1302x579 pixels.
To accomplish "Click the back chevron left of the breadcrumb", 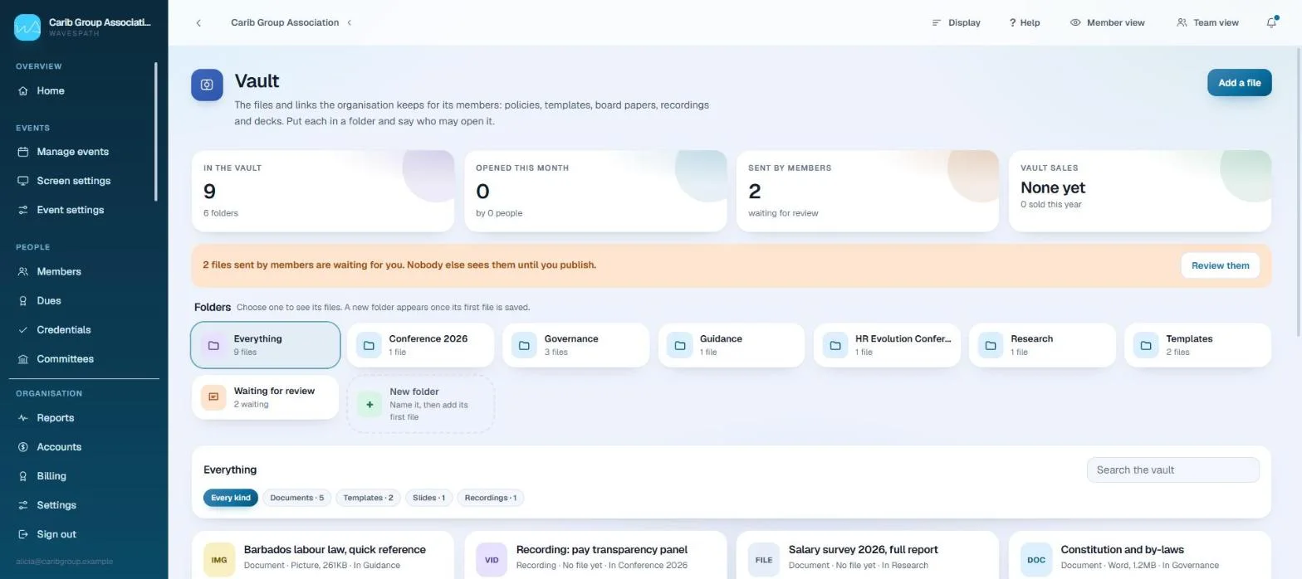I will [x=198, y=23].
